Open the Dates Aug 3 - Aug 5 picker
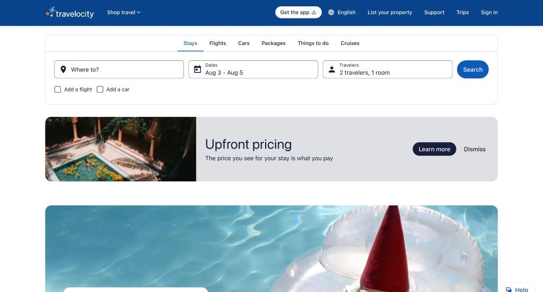The width and height of the screenshot is (543, 292). tap(253, 69)
